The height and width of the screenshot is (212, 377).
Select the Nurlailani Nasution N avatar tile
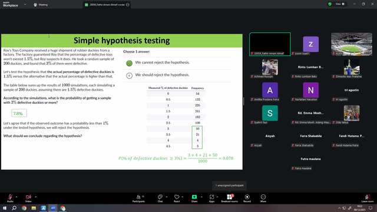click(x=311, y=90)
